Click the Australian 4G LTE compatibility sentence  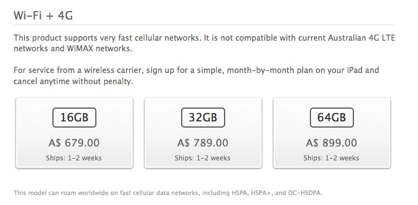[x=205, y=43]
